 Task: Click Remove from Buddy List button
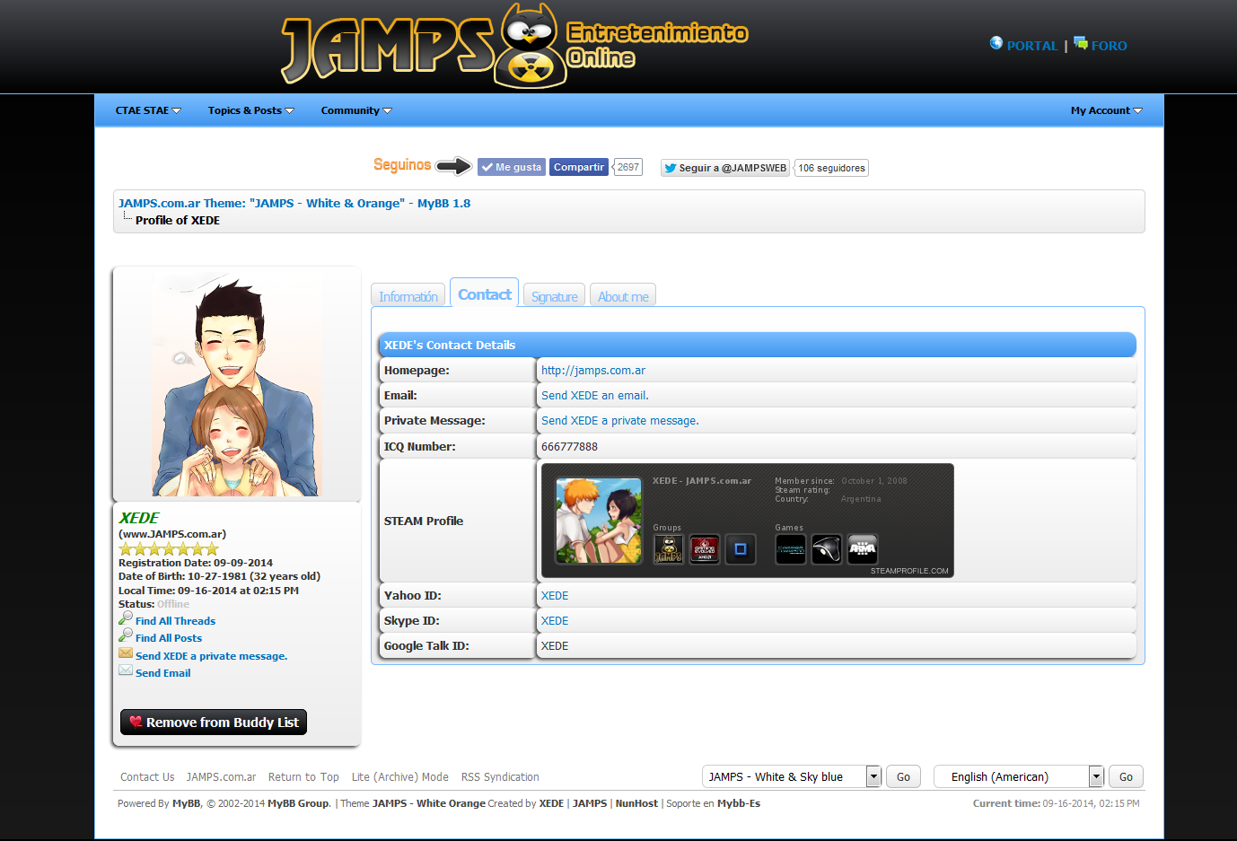click(214, 723)
